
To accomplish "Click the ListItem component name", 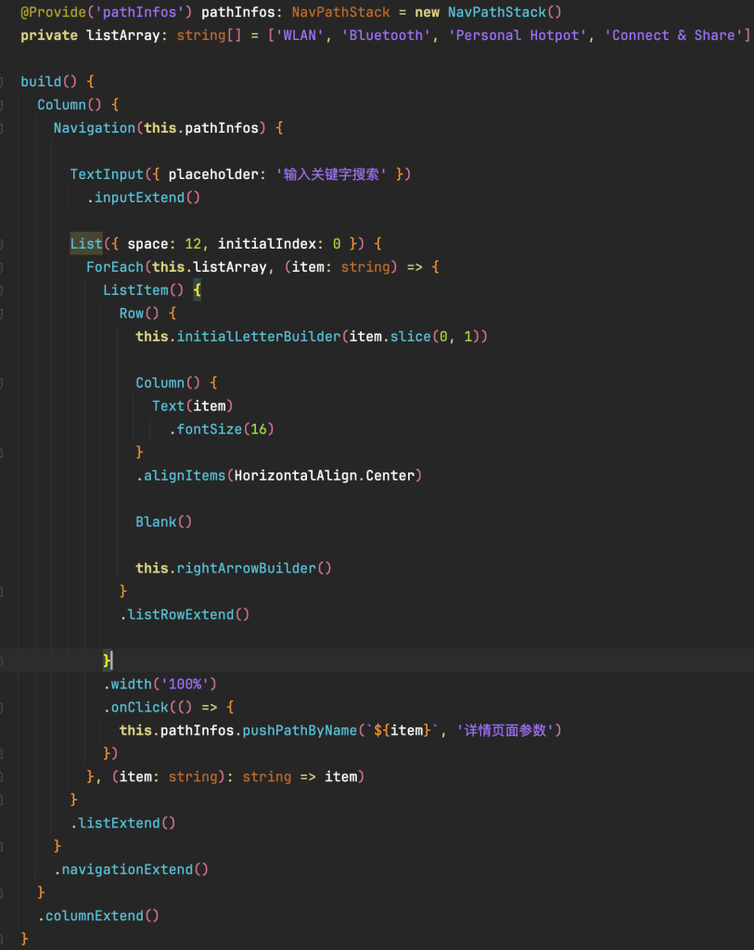I will pos(135,290).
